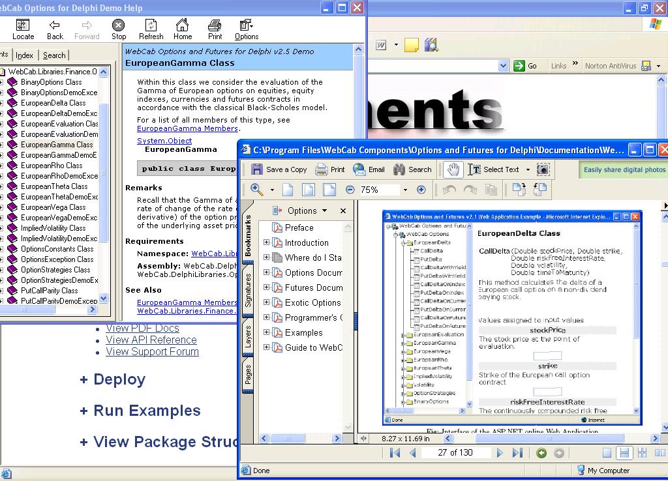Open the help viewer Options menu
Image resolution: width=668 pixels, height=481 pixels.
pos(246,30)
